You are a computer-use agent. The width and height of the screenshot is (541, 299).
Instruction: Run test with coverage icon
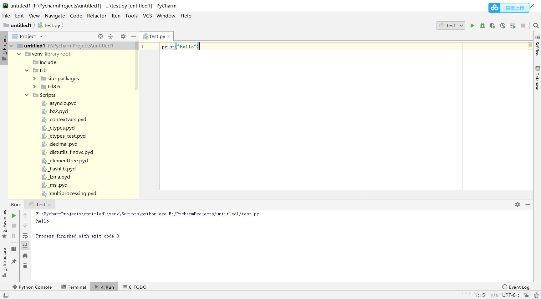pyautogui.click(x=493, y=26)
